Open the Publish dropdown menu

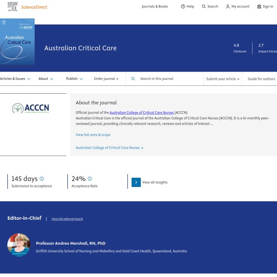pos(74,79)
